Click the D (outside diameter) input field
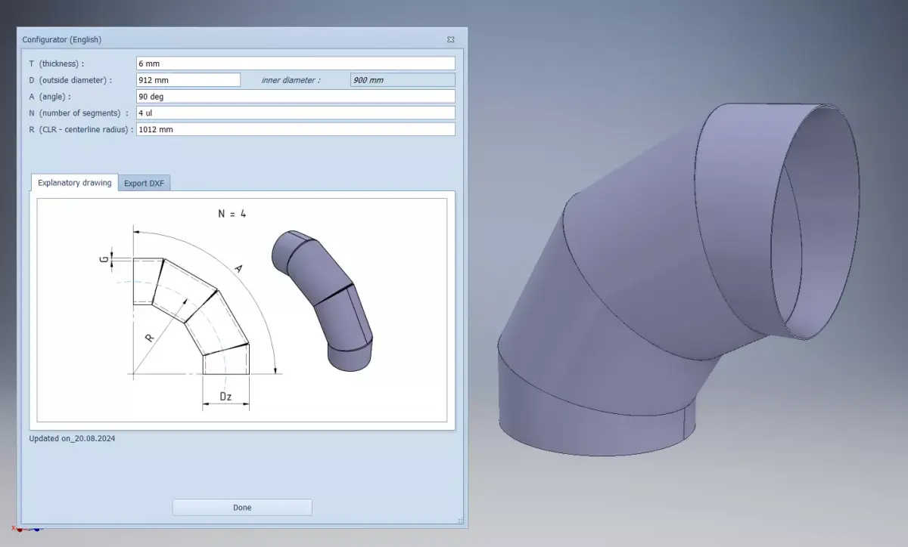Screen dimensions: 908x547 (188, 80)
